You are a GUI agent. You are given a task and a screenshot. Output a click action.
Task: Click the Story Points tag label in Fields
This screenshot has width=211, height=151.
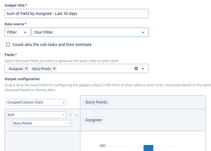41,69
